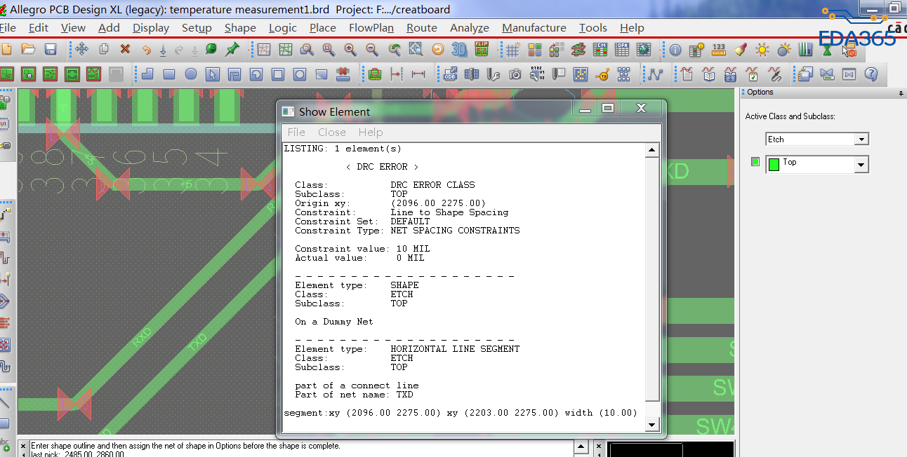Zoom out with the minus magnifier
The width and height of the screenshot is (907, 457).
[372, 50]
